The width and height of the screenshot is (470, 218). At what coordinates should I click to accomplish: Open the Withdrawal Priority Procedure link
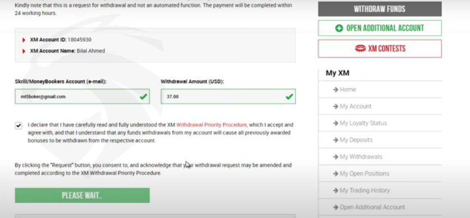[x=211, y=125]
